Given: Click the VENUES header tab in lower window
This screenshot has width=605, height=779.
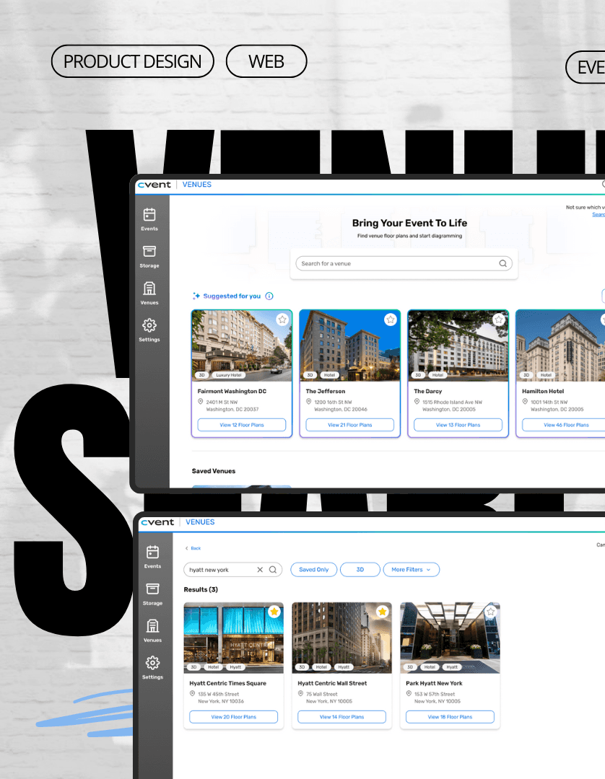Looking at the screenshot, I should (x=200, y=522).
